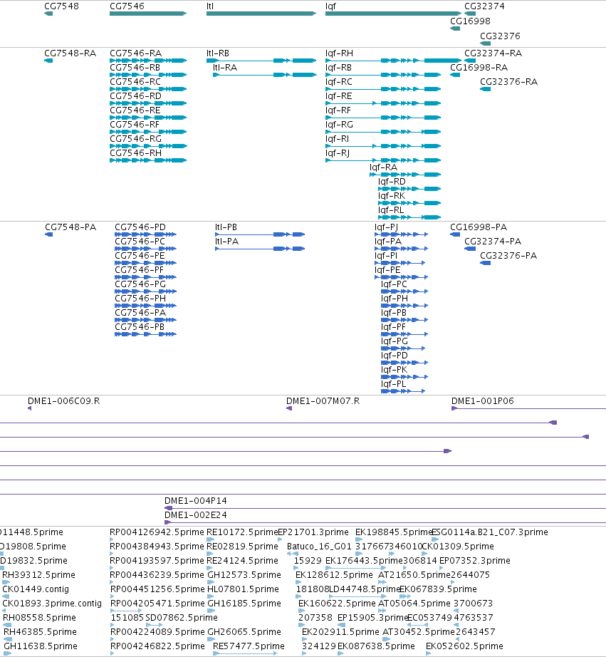Select BAC DME1-002E24 label
The height and width of the screenshot is (657, 606).
click(196, 515)
